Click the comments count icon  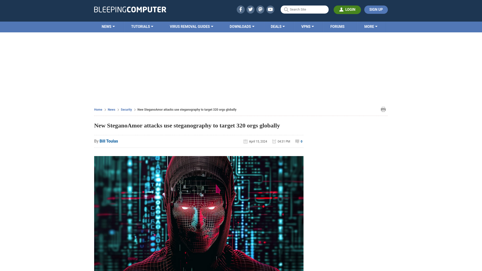297,141
